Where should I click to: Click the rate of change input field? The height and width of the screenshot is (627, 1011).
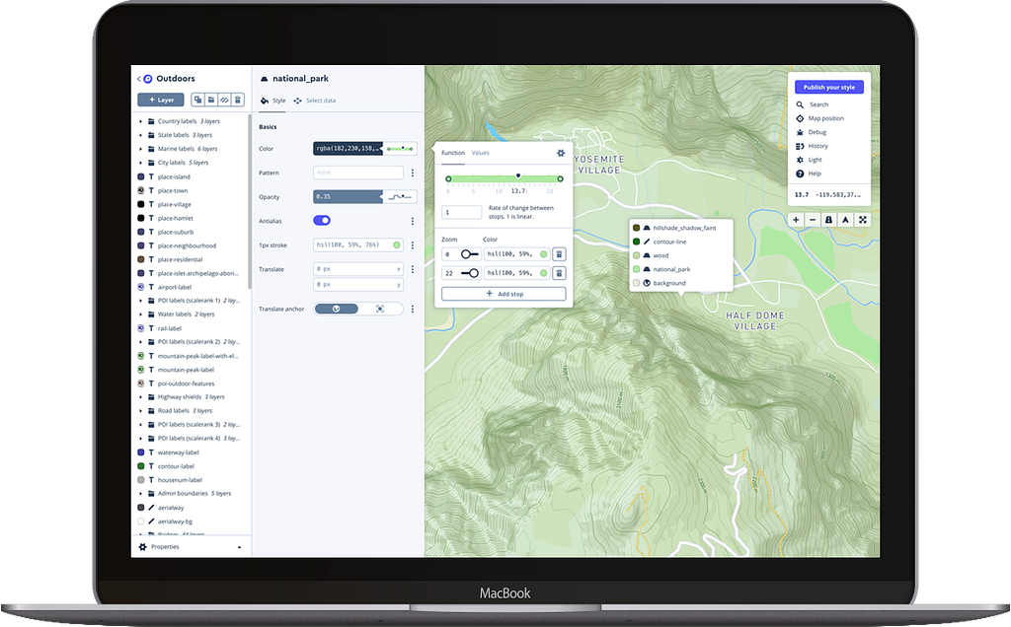click(462, 212)
